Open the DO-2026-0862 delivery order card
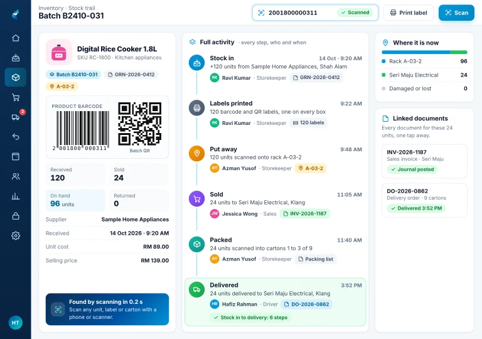 [424, 200]
